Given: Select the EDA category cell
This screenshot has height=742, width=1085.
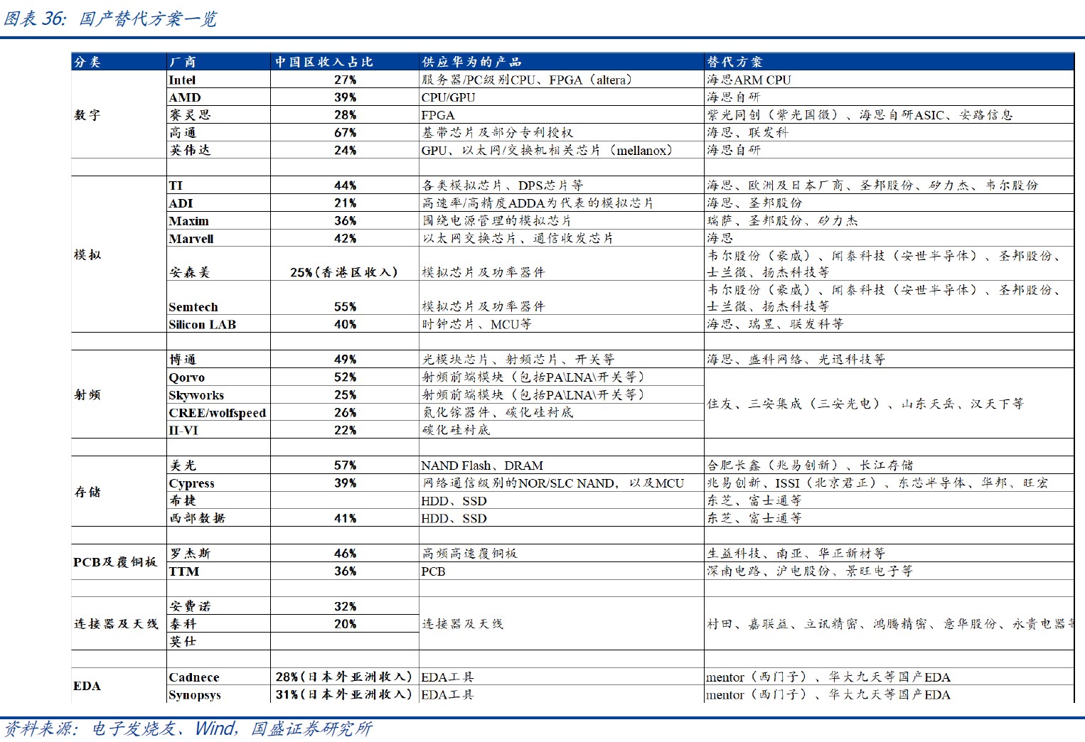Looking at the screenshot, I should tap(119, 685).
